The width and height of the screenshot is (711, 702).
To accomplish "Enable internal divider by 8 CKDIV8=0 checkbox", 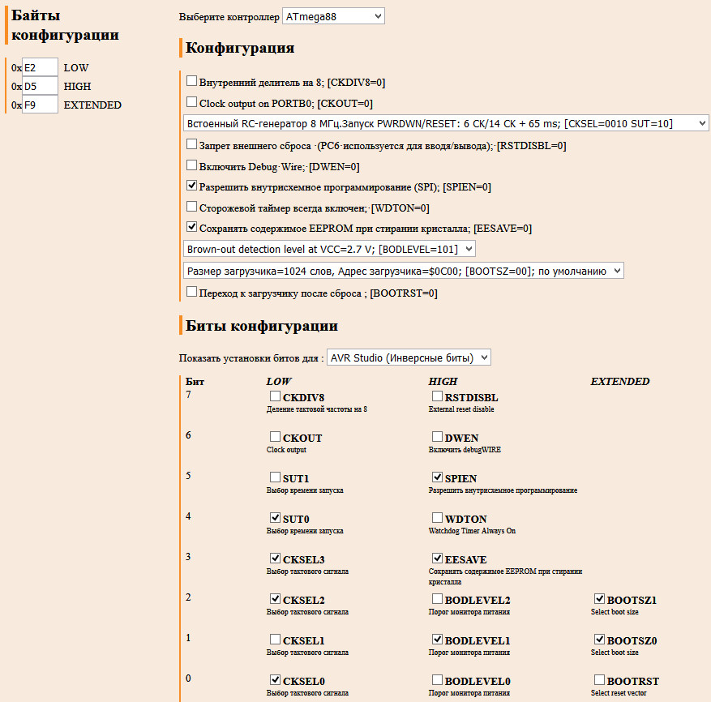I will pyautogui.click(x=192, y=81).
